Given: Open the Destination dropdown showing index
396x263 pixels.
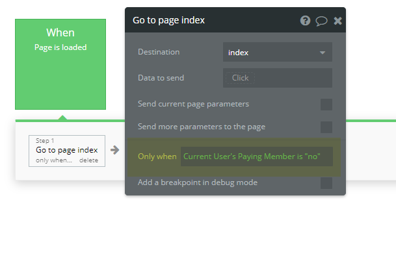Looking at the screenshot, I should tap(277, 52).
